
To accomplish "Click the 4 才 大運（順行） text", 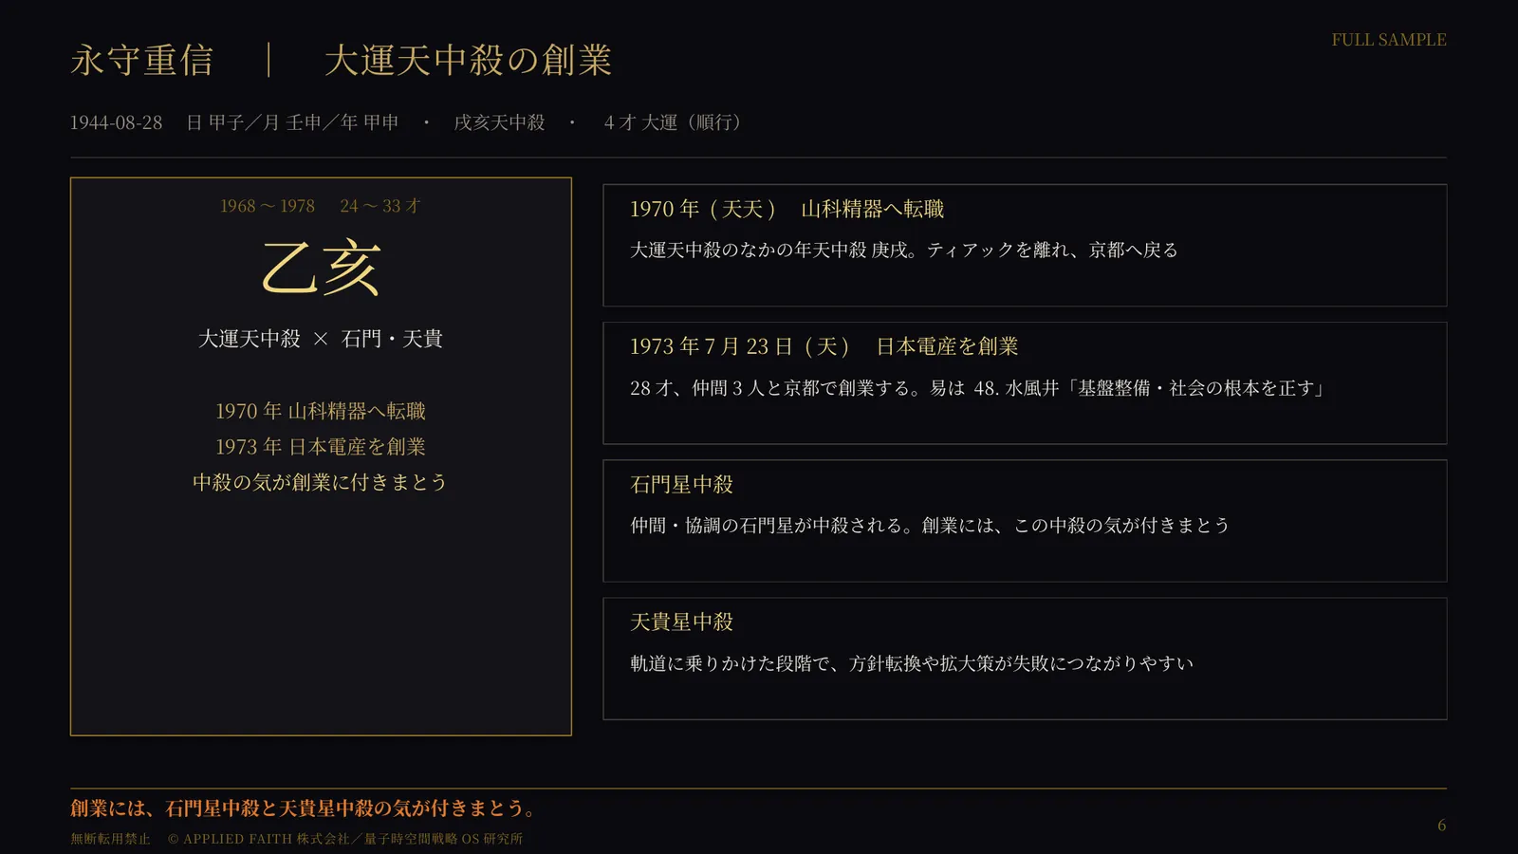I will 676,122.
